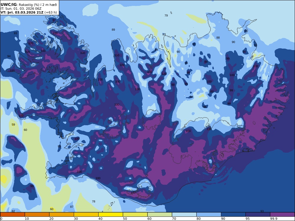The image size is (295, 221).
Task: Click the '30' legend scale label
Action: [x=76, y=219]
